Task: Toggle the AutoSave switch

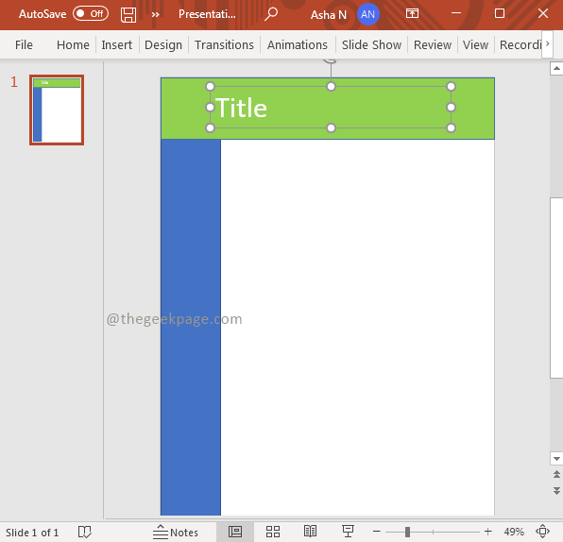Action: click(91, 14)
